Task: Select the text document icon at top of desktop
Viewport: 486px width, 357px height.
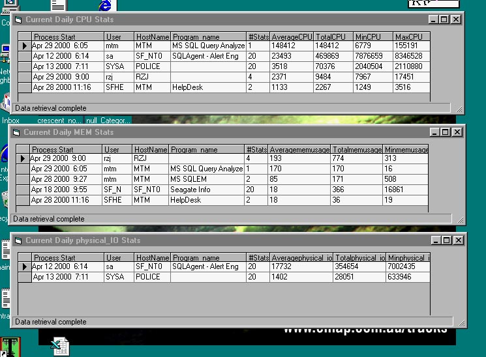Action: pyautogui.click(x=59, y=5)
